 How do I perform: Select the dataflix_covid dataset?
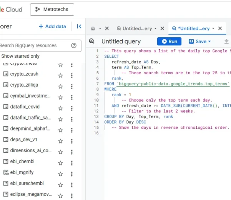click(25, 107)
